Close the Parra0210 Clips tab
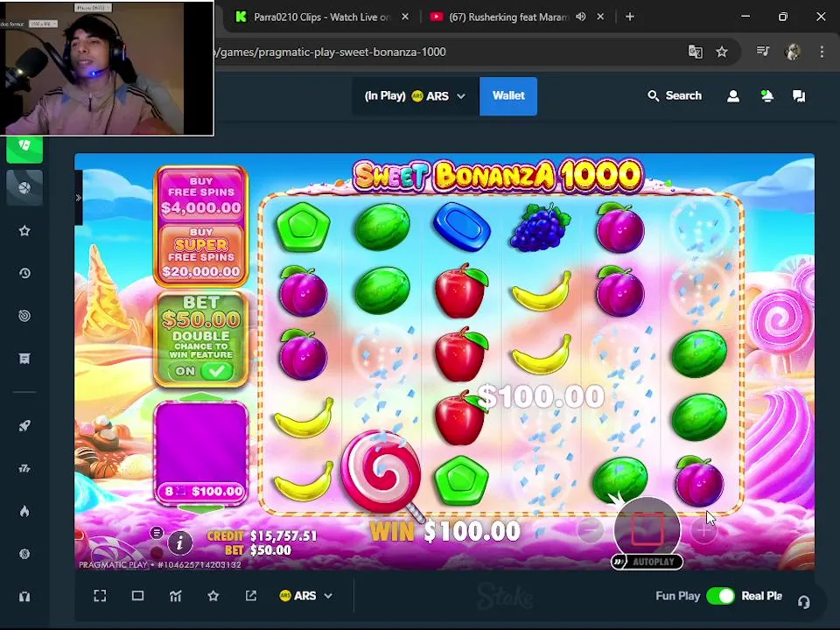Image resolution: width=840 pixels, height=630 pixels. tap(405, 17)
